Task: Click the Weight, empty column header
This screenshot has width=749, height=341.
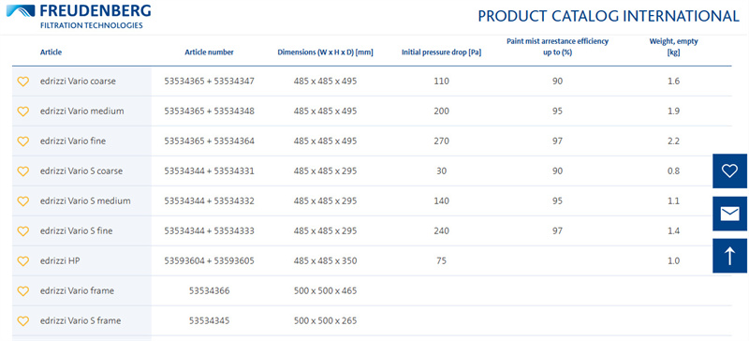Action: (673, 47)
